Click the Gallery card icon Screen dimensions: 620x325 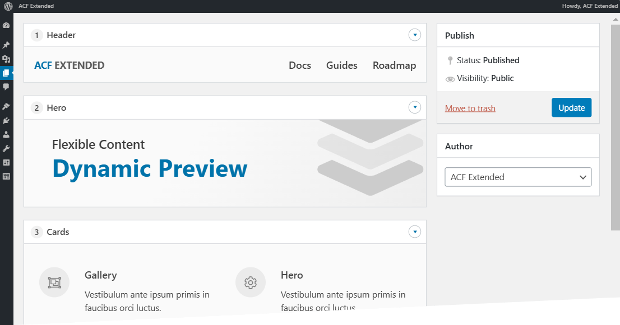tap(54, 282)
